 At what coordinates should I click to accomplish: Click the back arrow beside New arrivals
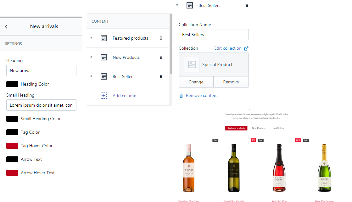pos(6,27)
